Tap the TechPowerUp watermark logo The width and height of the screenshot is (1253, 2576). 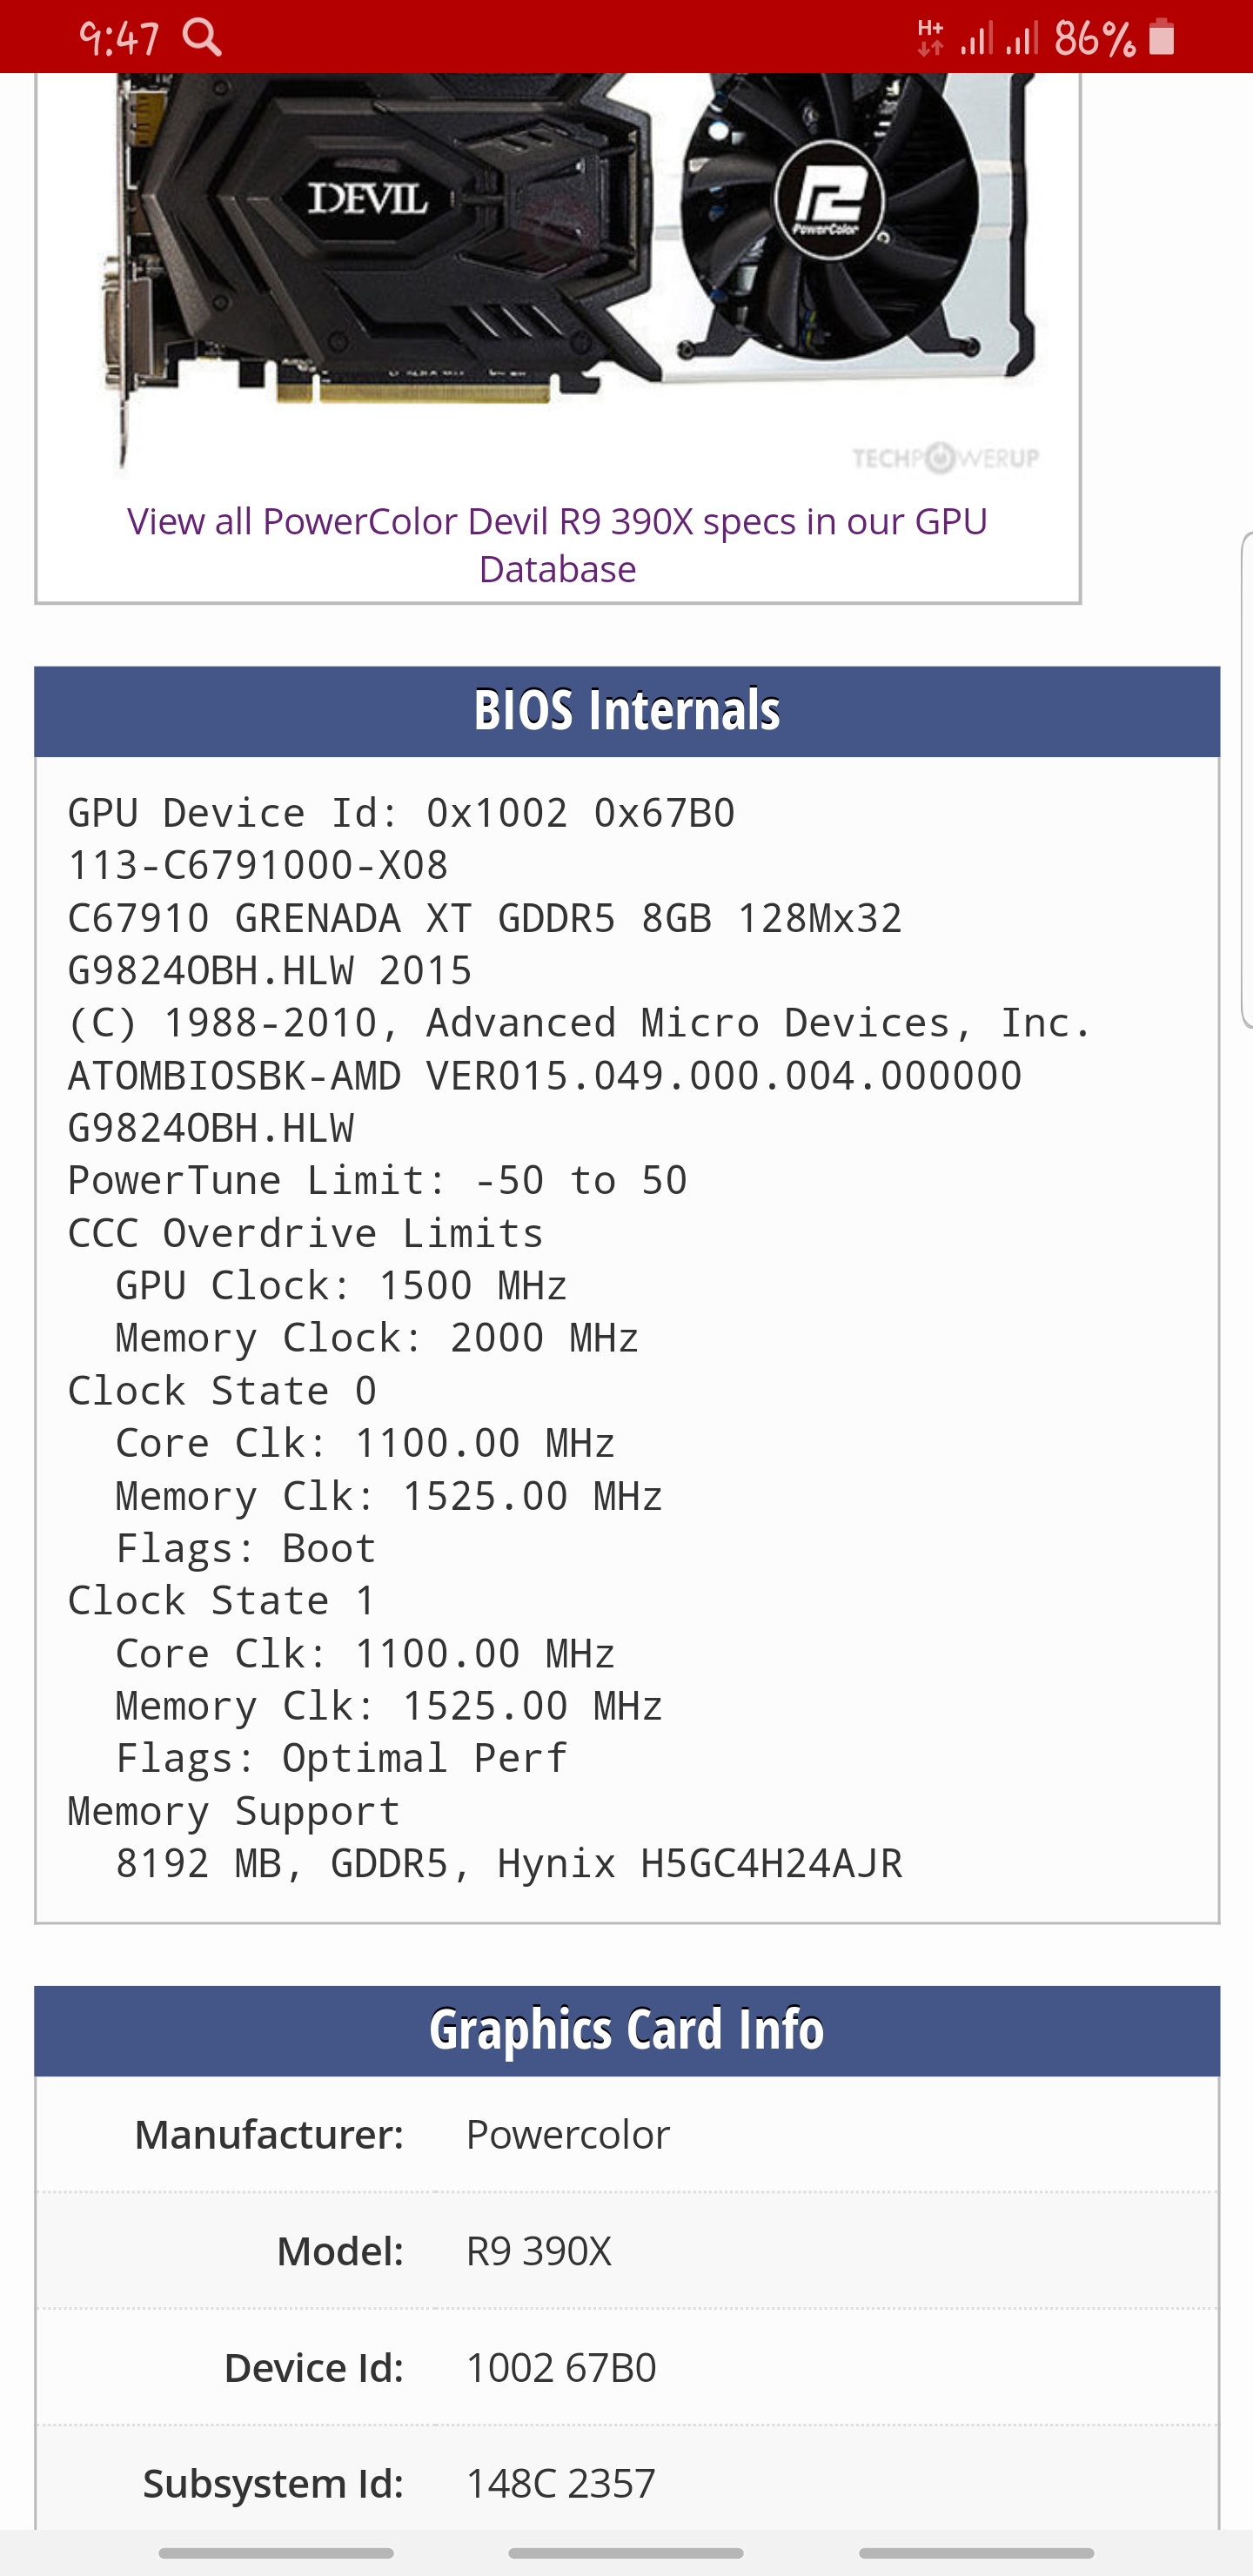pyautogui.click(x=945, y=458)
